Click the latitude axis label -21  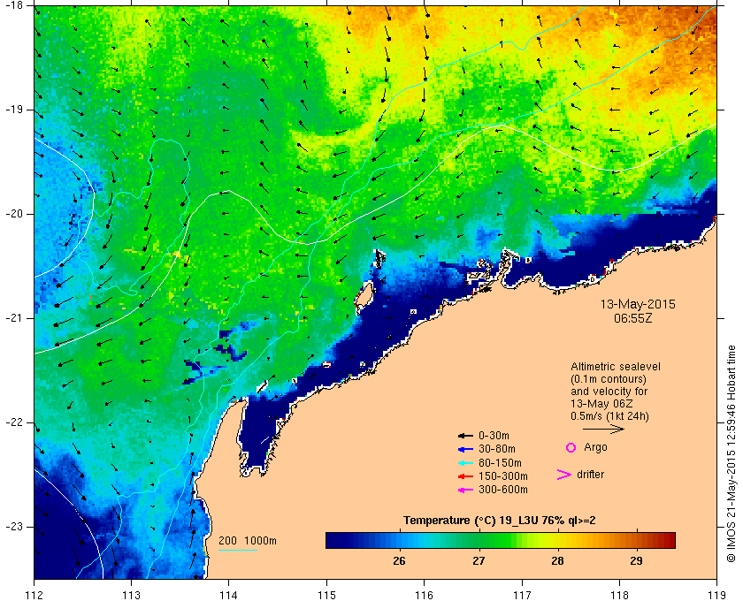click(x=12, y=318)
